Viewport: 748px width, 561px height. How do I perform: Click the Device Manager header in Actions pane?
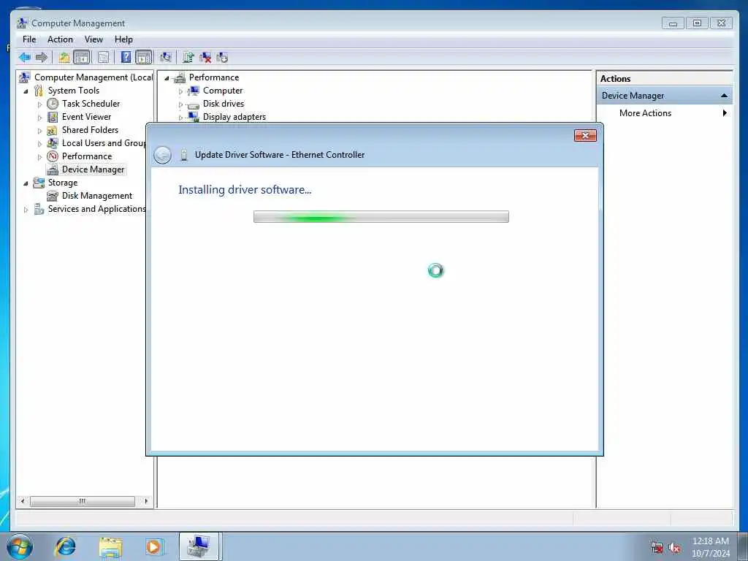[665, 96]
